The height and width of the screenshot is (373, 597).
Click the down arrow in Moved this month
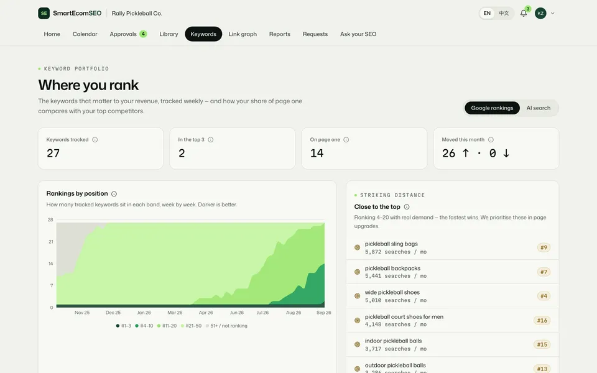click(x=506, y=153)
